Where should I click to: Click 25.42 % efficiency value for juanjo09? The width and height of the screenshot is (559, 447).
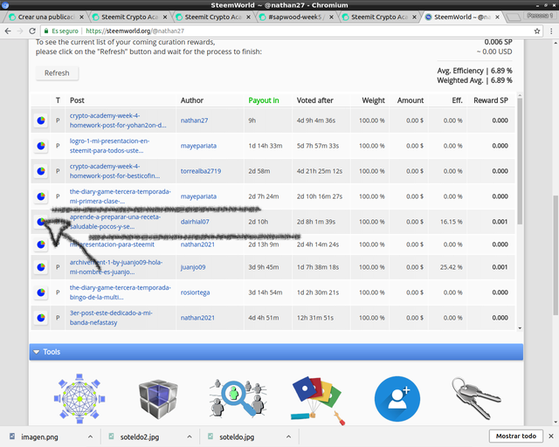tap(451, 267)
